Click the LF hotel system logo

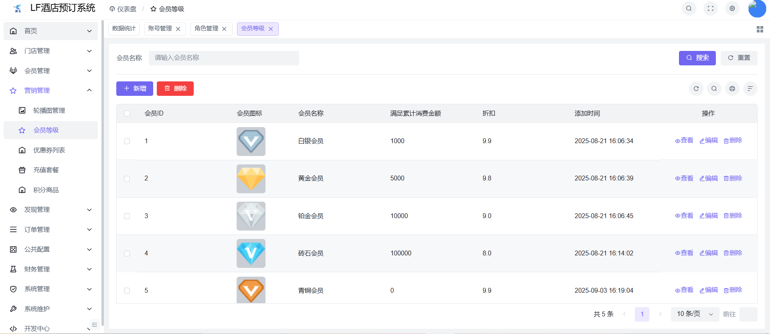point(17,8)
